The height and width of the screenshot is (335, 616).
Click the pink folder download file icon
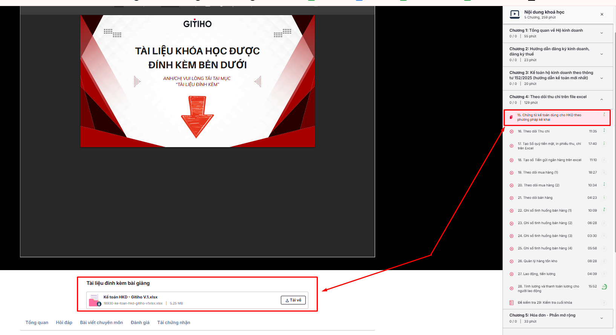pos(95,300)
